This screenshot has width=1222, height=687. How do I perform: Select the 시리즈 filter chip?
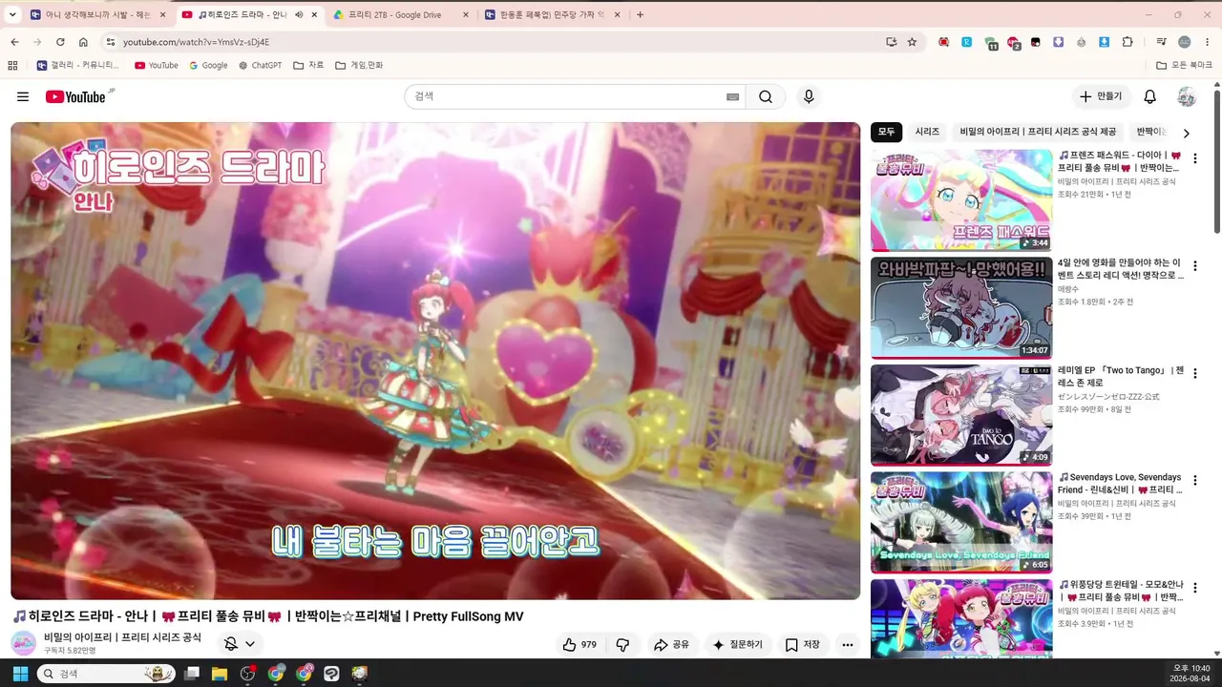pyautogui.click(x=927, y=133)
